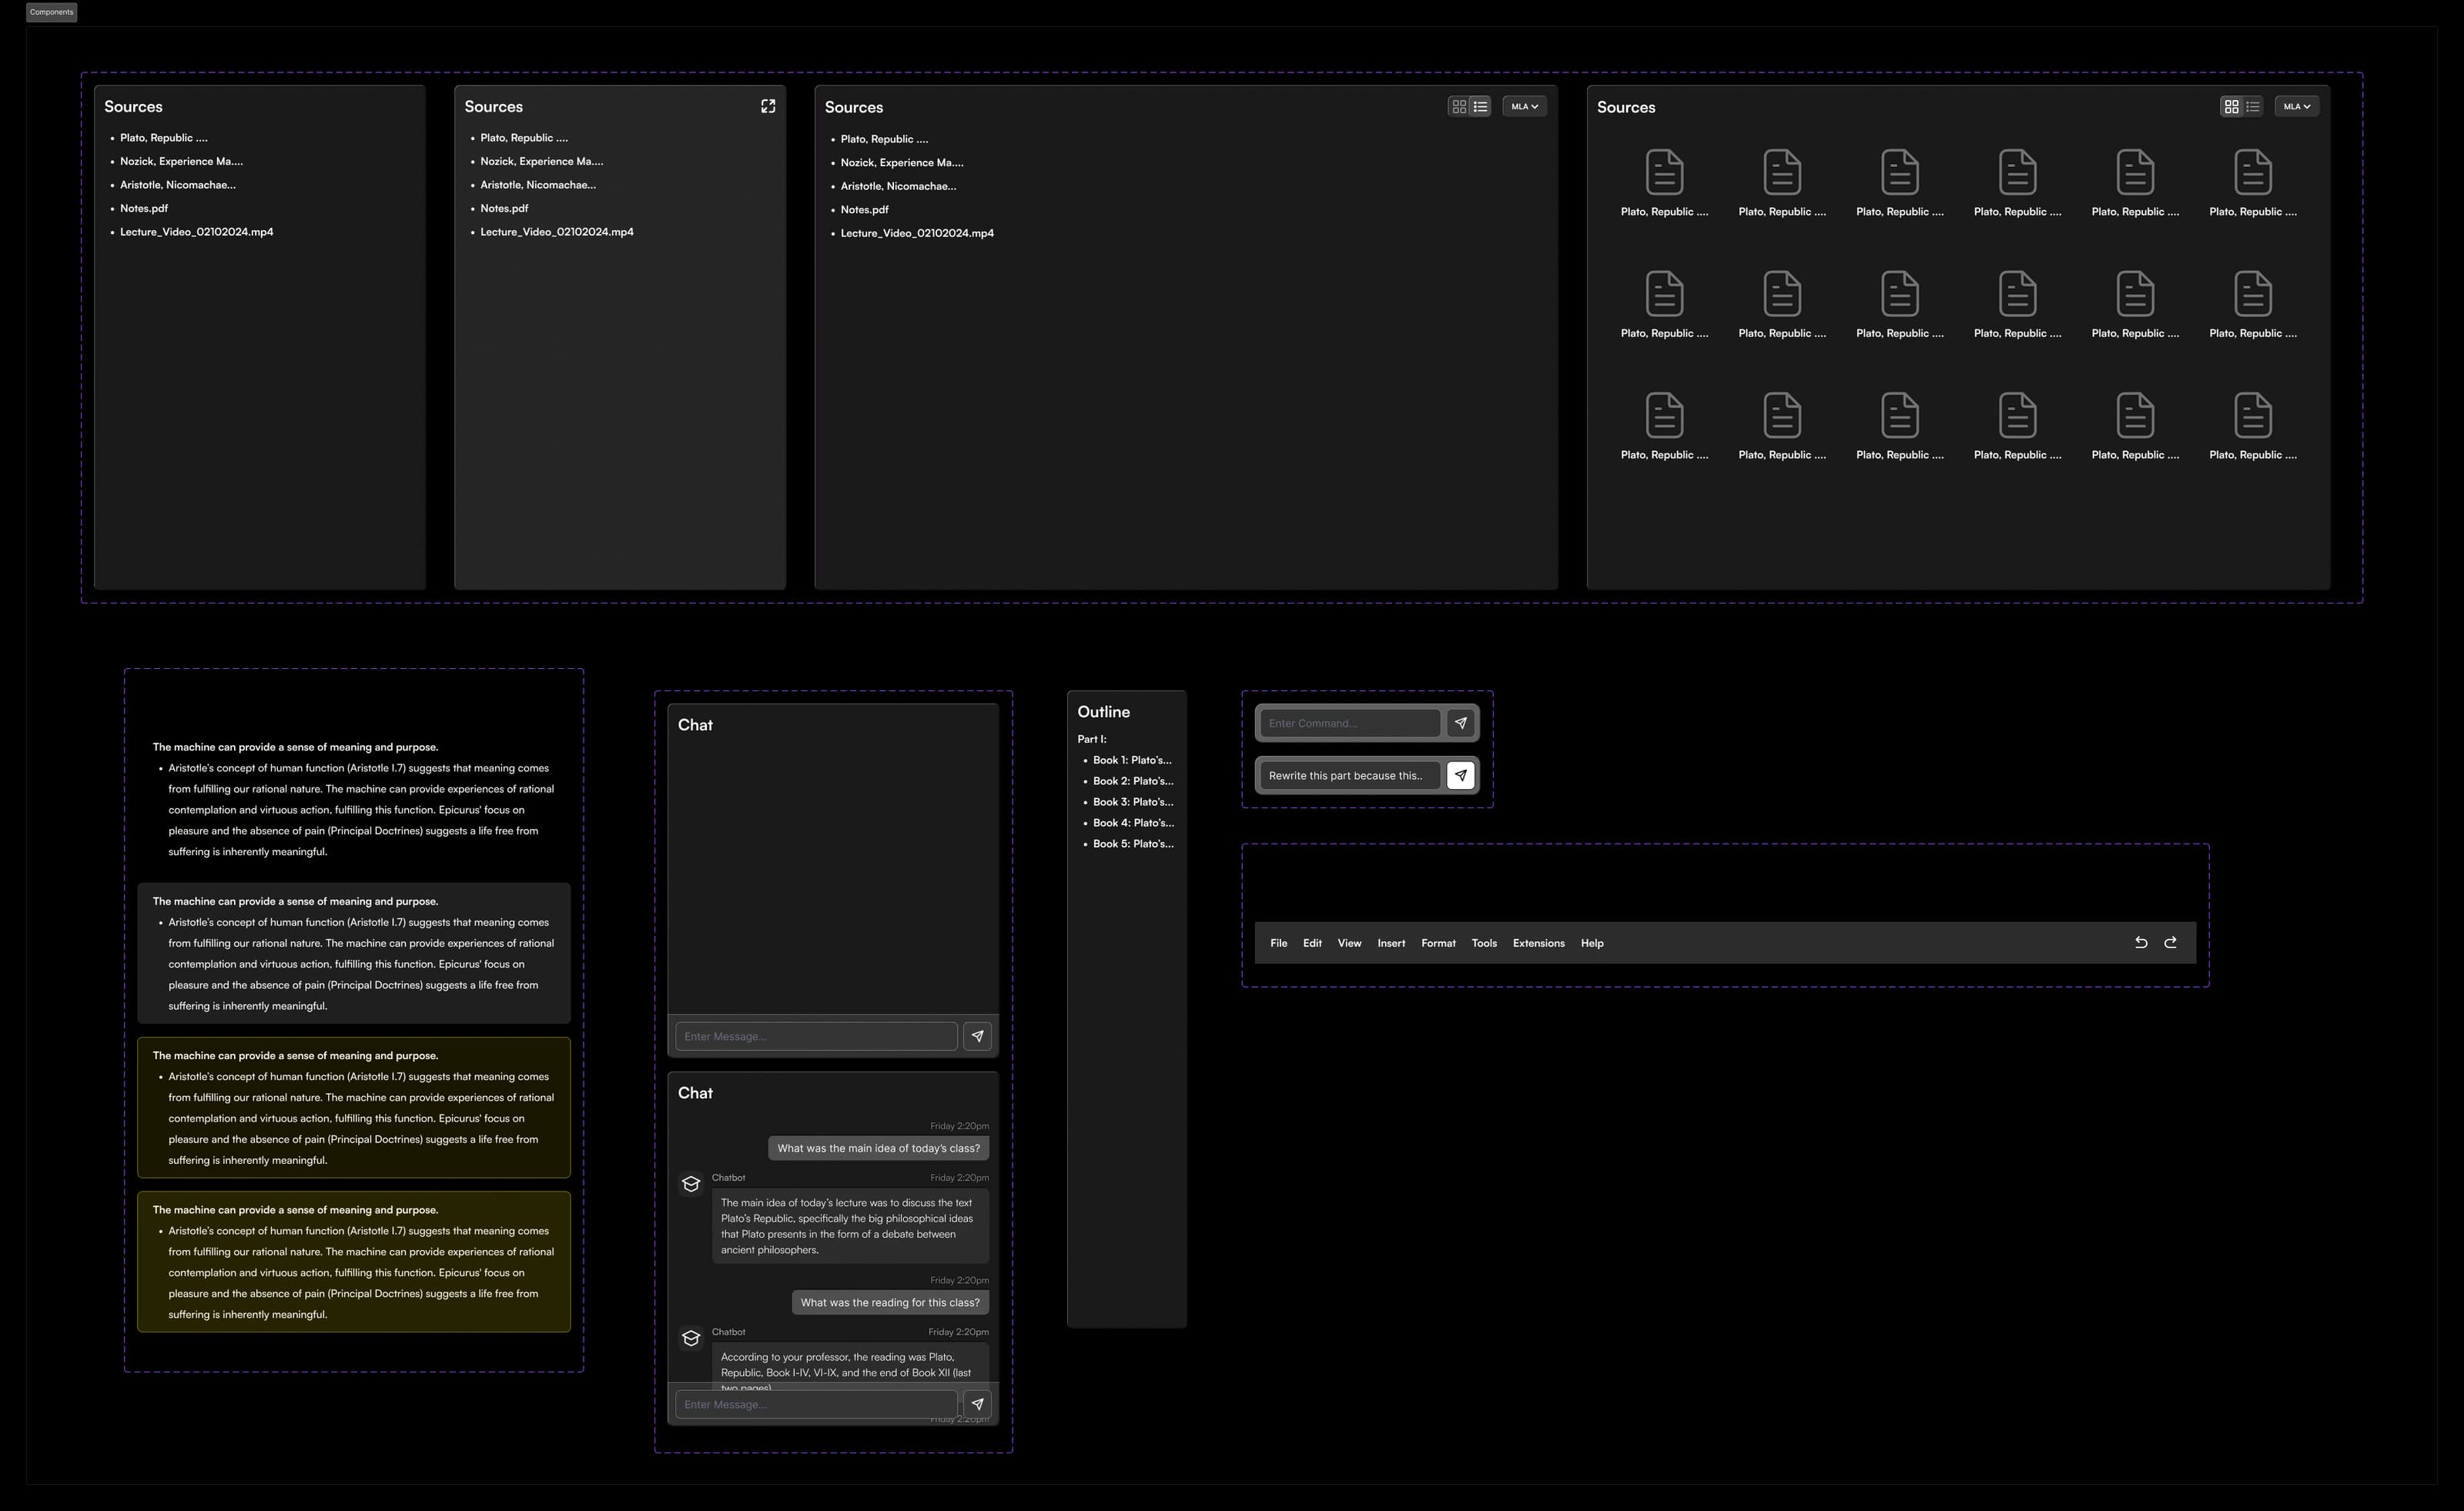Open MLA dropdown in the Sources thumbnails panel
This screenshot has width=2464, height=1511.
coord(2296,106)
